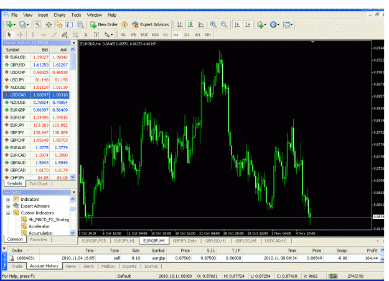This screenshot has width=389, height=281.
Task: Click the New Order button
Action: tap(104, 24)
